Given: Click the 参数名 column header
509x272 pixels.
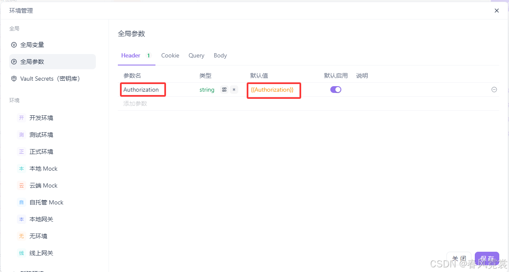Looking at the screenshot, I should [x=132, y=76].
